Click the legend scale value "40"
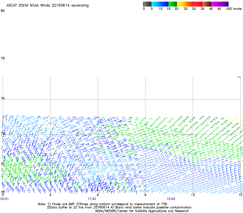The image size is (243, 213). (x=211, y=9)
